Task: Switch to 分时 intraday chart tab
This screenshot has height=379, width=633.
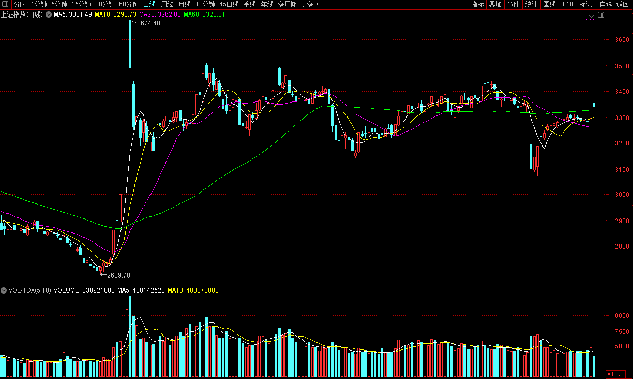Action: 20,4
